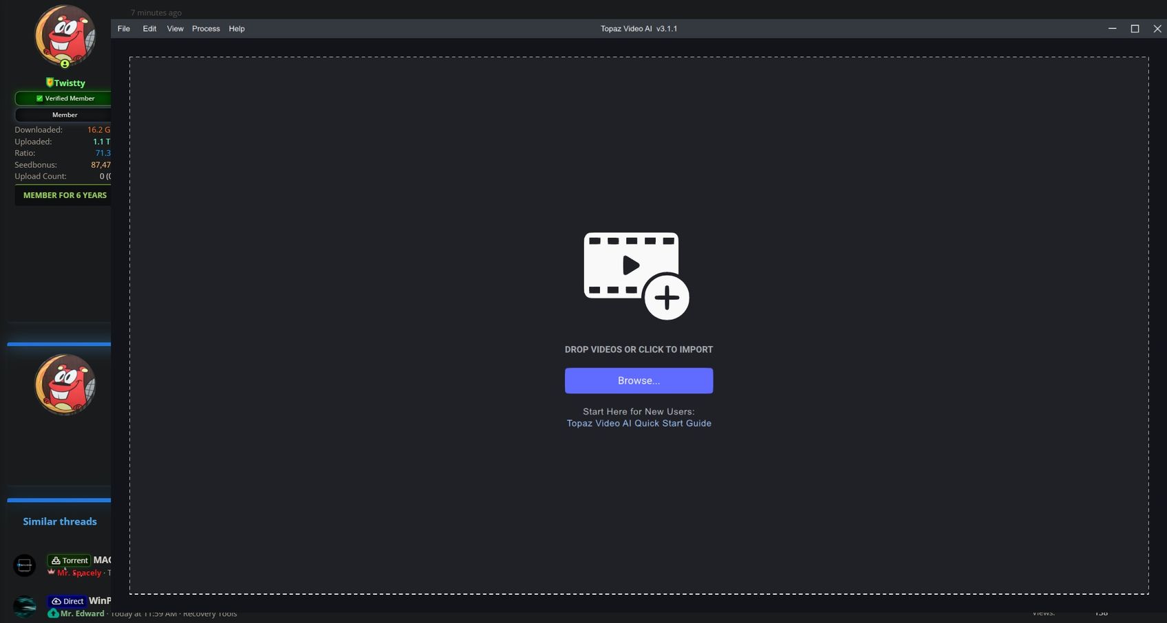Click the Topaz Video AI v3.1.1 title text
The width and height of the screenshot is (1167, 623).
tap(639, 29)
